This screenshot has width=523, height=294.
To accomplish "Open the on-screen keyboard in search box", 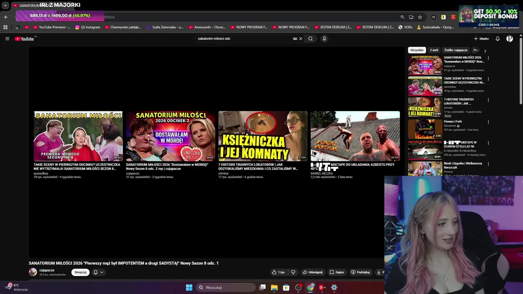I will click(x=295, y=39).
